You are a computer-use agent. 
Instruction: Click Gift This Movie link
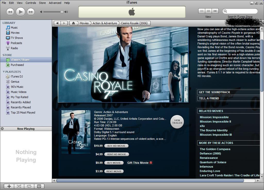point(139,163)
